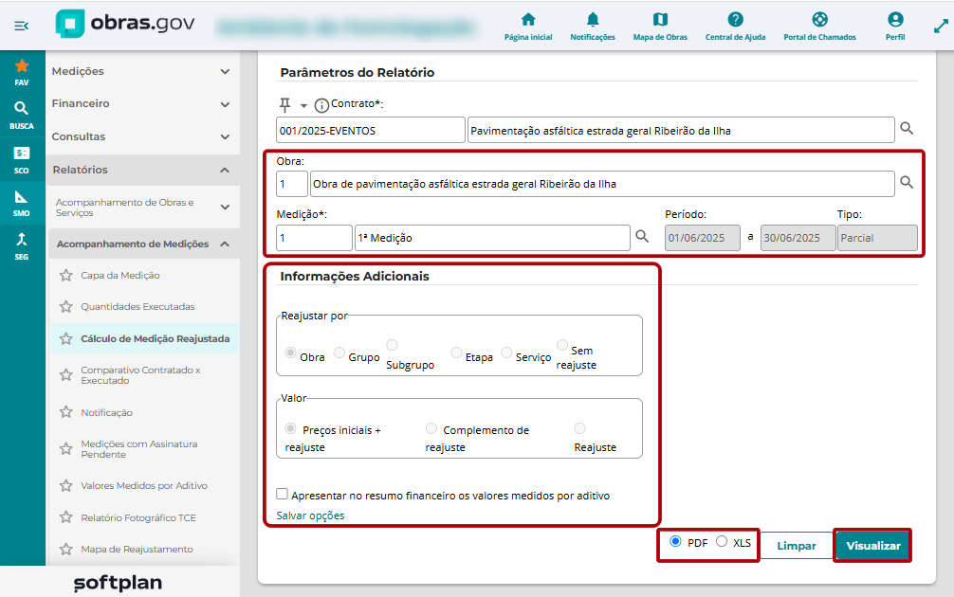The height and width of the screenshot is (597, 954).
Task: Open Comparativo Contratado x Executado report
Action: [x=140, y=375]
